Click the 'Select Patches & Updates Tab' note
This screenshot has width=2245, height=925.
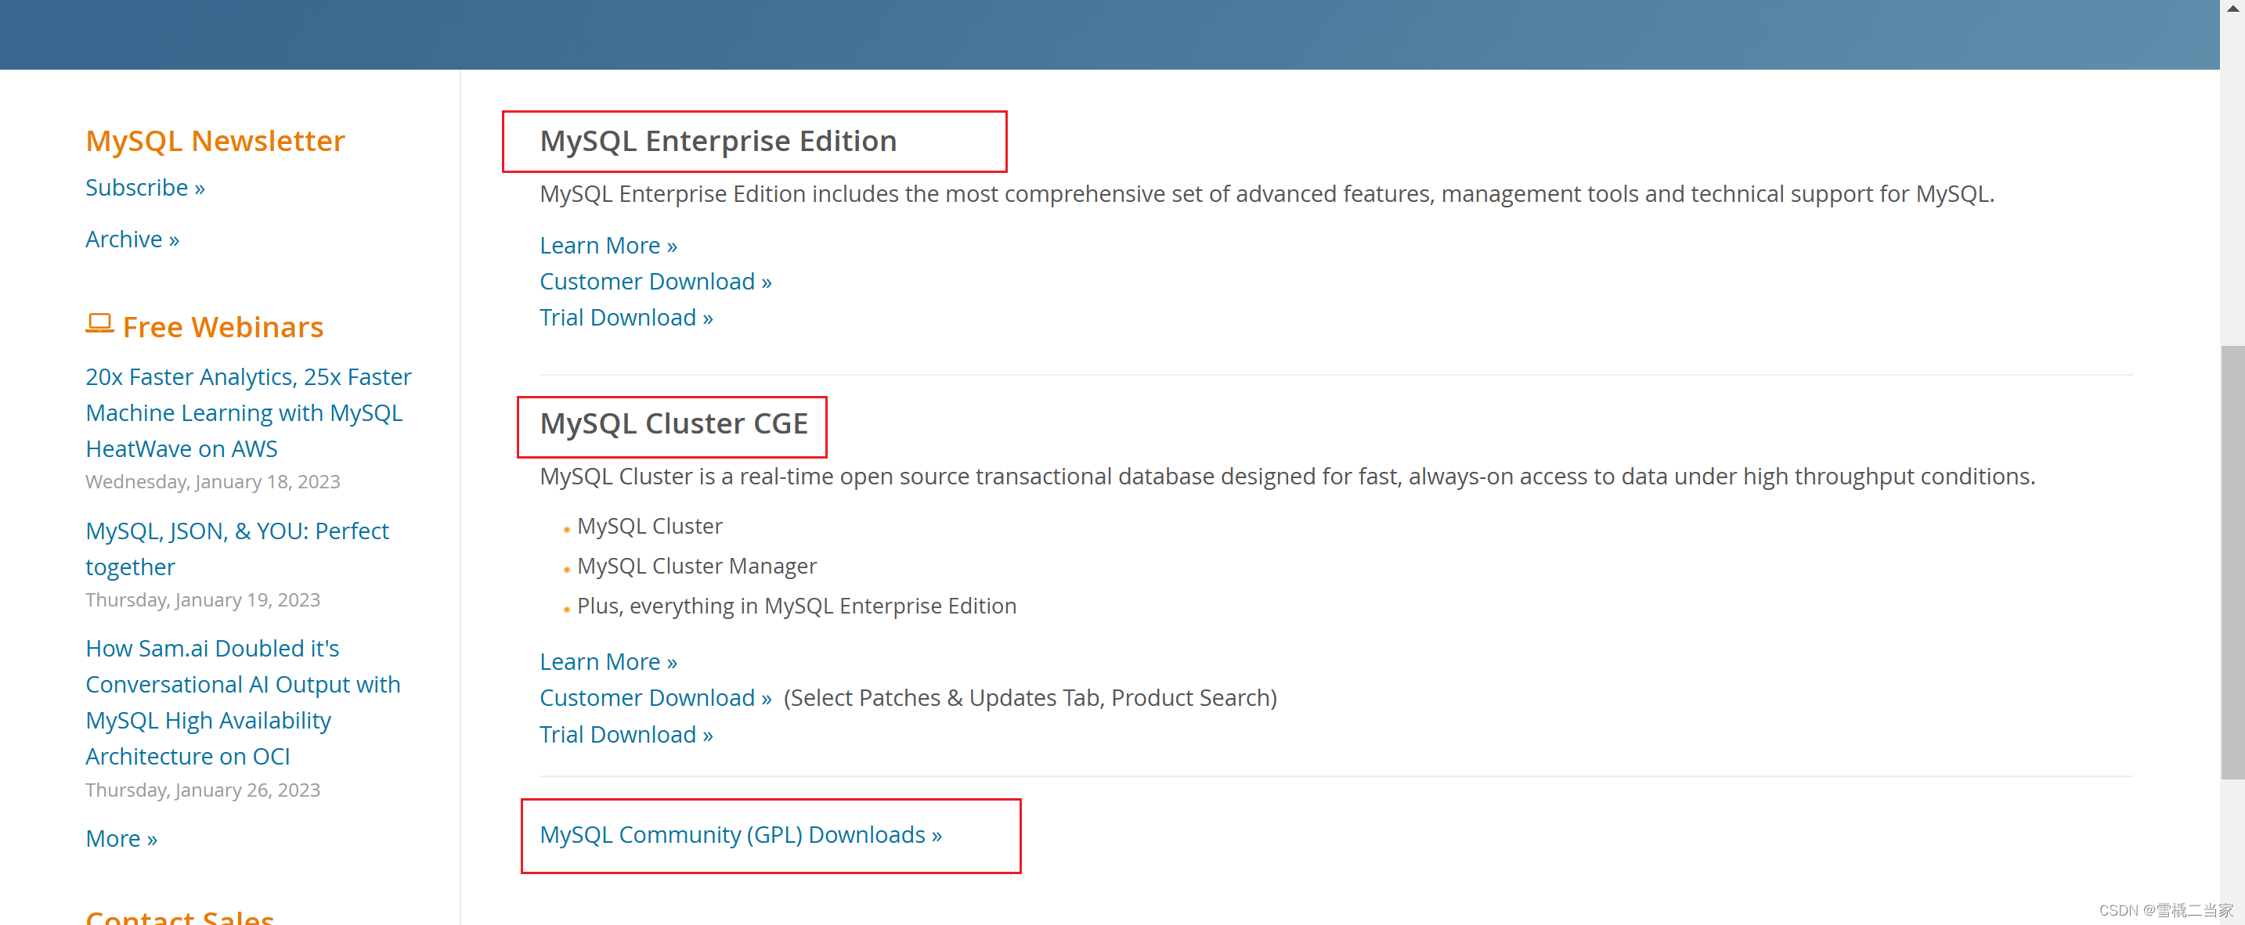click(1030, 698)
